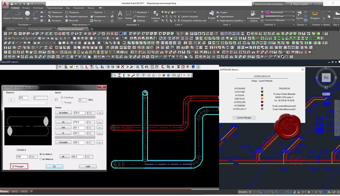
Task: Click the magenta Фиолетовый color swatch
Action: tap(268, 12)
